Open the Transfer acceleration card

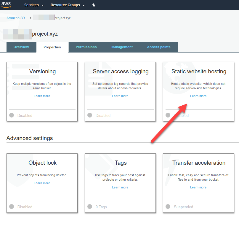198,183
